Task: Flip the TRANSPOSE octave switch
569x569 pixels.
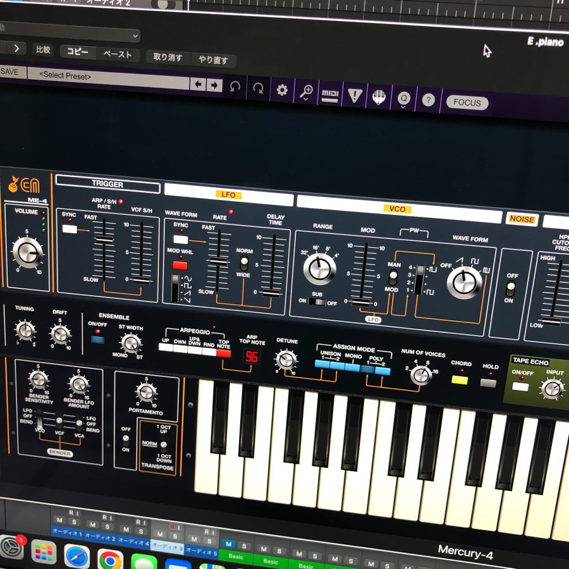Action: click(164, 444)
